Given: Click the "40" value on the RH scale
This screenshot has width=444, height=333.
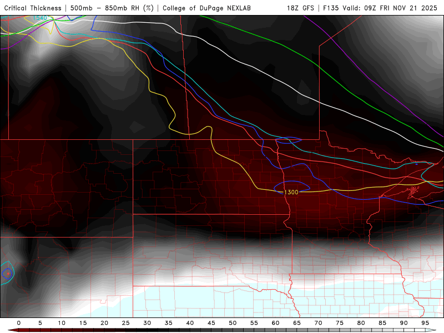Looking at the screenshot, I should click(190, 323).
